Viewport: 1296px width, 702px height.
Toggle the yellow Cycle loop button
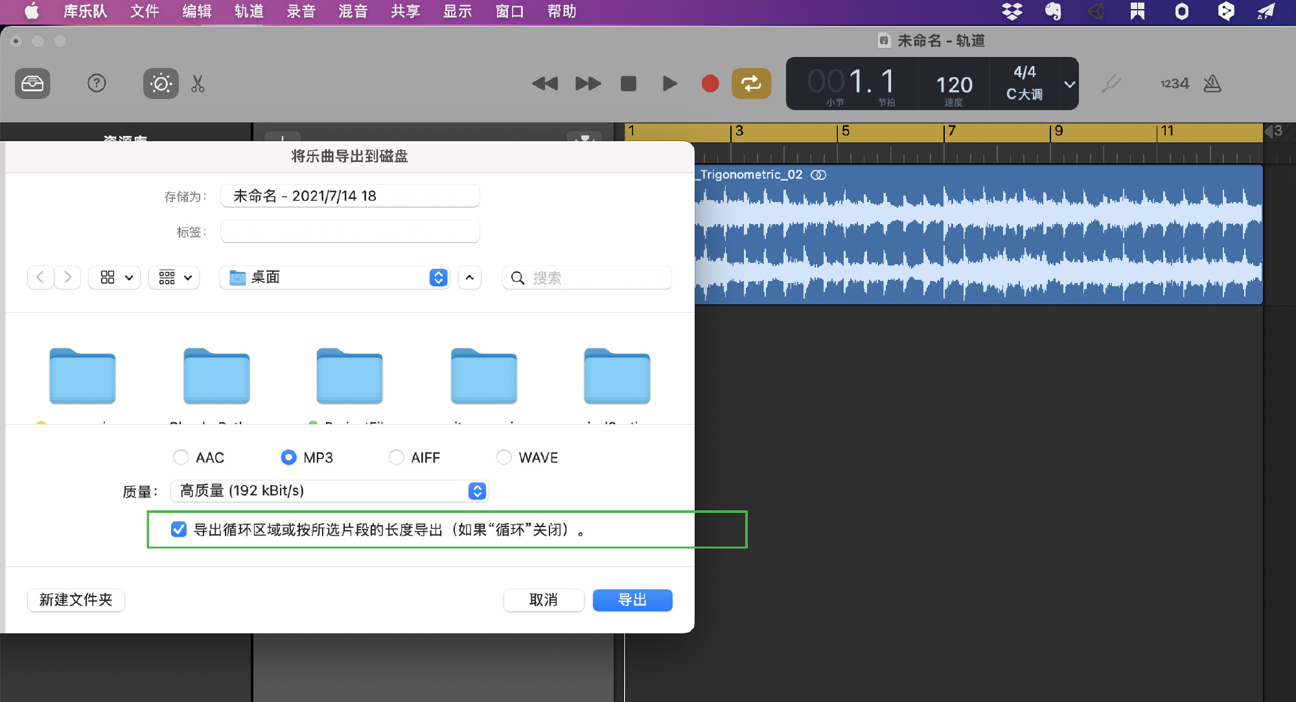[751, 84]
